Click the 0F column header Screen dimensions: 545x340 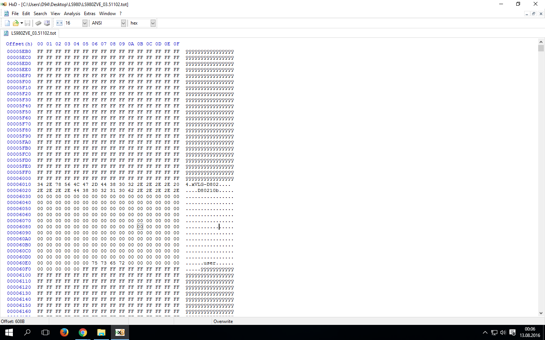(x=176, y=44)
